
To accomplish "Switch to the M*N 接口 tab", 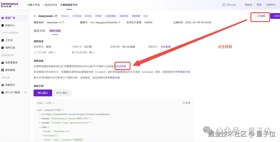I will tap(62, 93).
